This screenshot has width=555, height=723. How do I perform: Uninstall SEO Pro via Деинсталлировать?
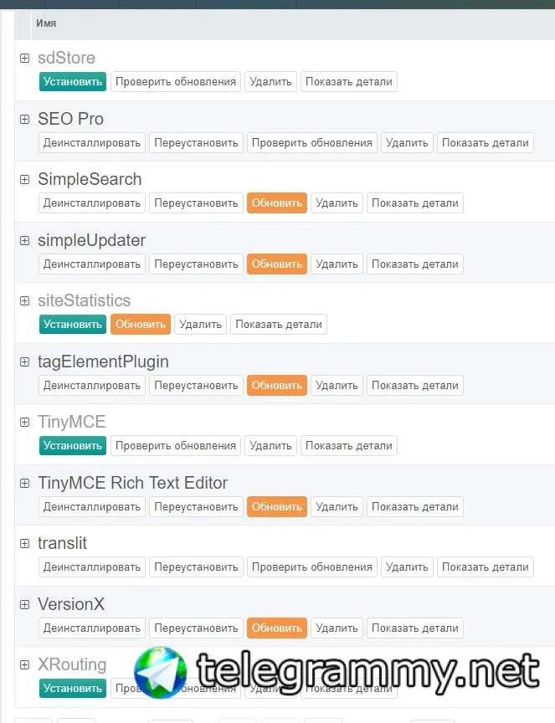point(92,142)
